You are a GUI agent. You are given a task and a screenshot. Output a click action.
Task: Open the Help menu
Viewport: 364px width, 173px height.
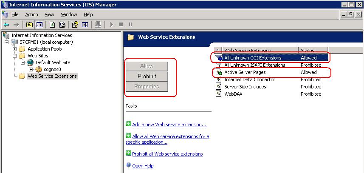coord(88,14)
